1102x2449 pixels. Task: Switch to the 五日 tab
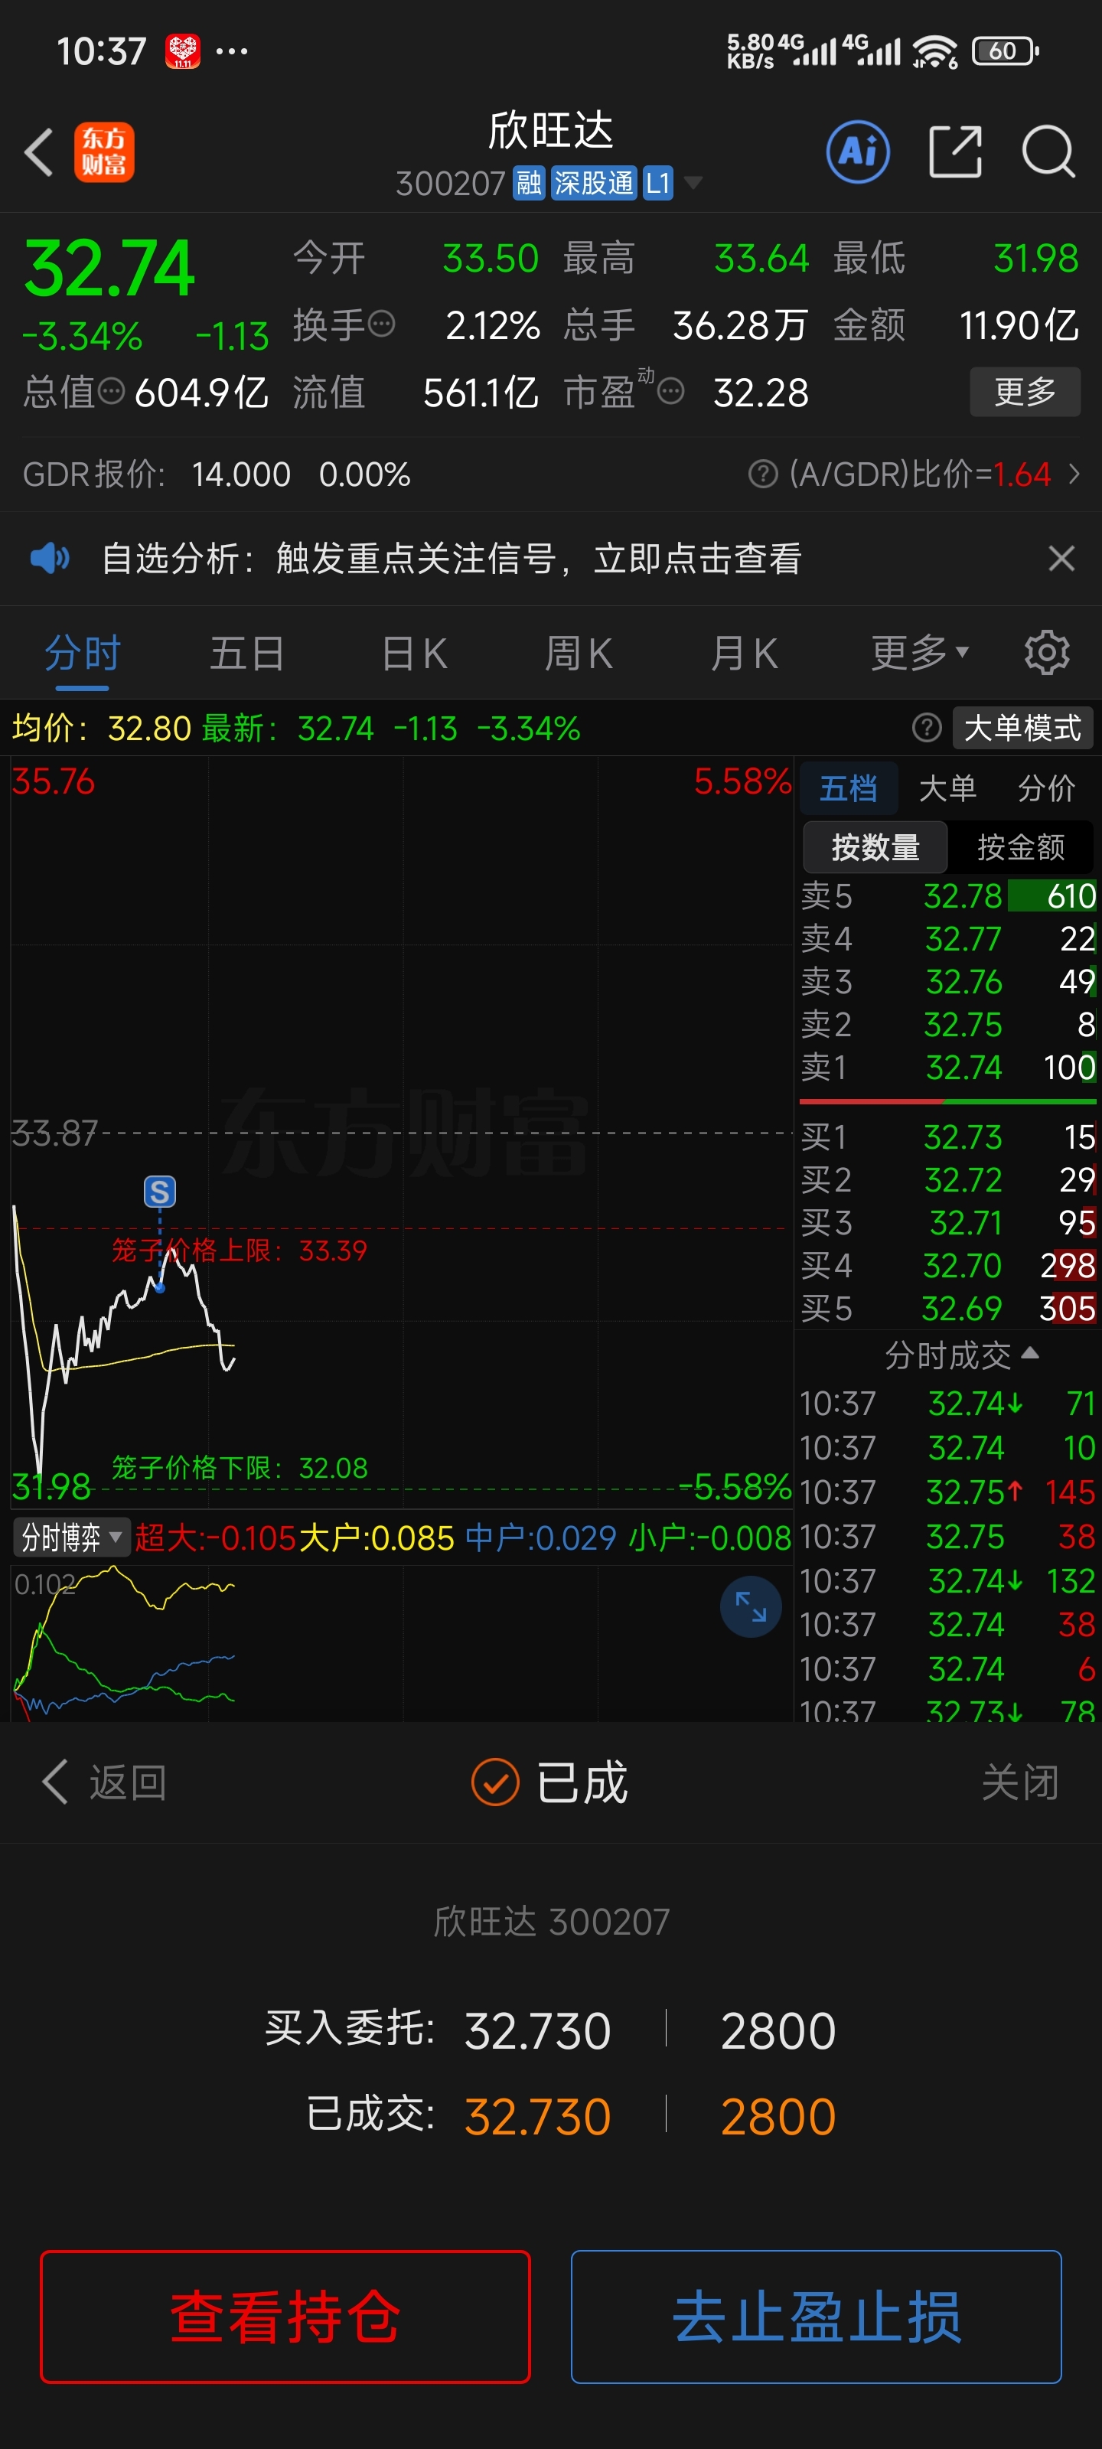(247, 654)
